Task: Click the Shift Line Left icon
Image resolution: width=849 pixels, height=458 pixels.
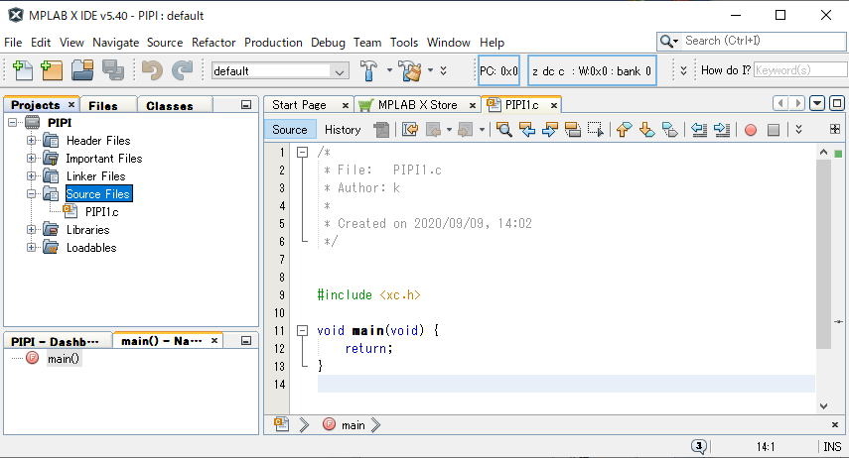Action: 699,130
